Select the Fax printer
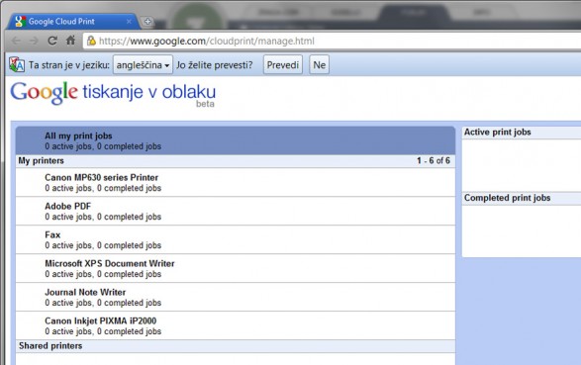581x365 pixels. [236, 240]
